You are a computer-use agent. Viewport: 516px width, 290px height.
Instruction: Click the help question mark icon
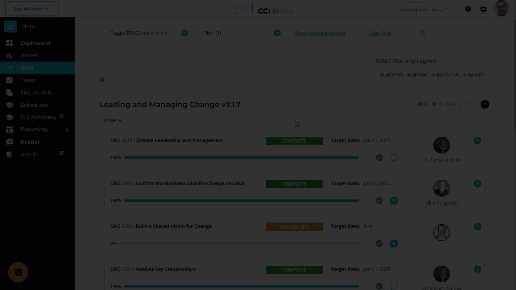tap(468, 9)
